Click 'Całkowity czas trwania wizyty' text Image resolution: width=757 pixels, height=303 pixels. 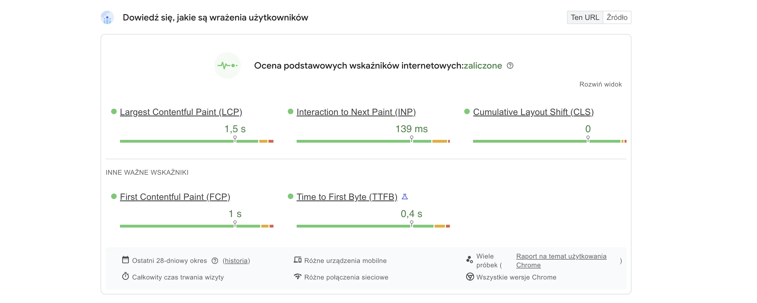178,277
